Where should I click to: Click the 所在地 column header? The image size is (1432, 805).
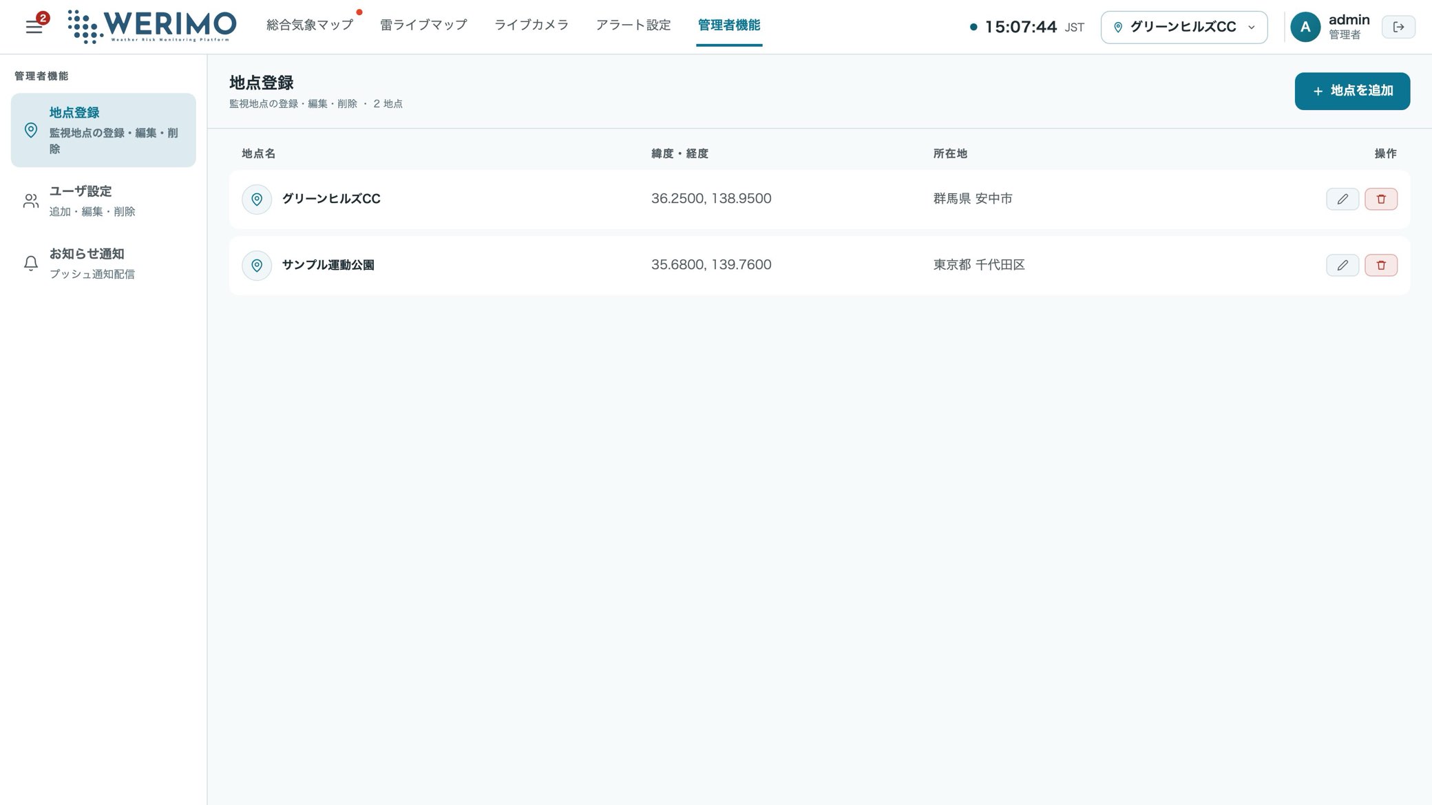click(950, 153)
